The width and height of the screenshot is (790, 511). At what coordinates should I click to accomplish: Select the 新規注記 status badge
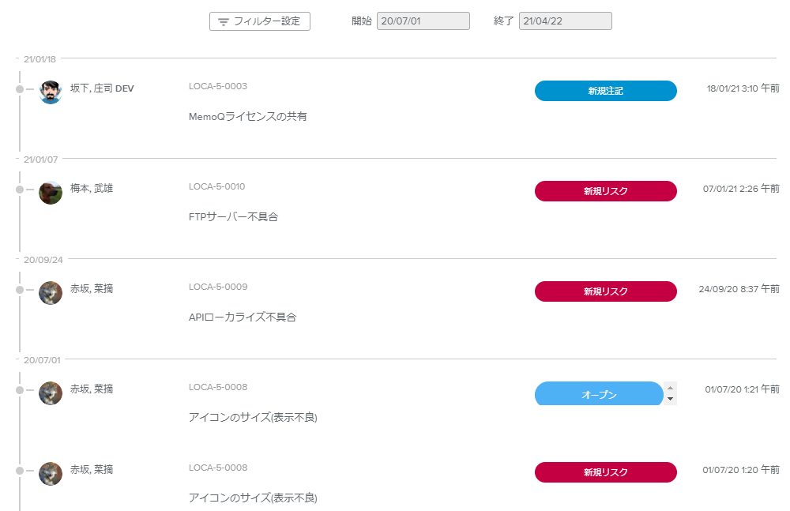click(605, 91)
